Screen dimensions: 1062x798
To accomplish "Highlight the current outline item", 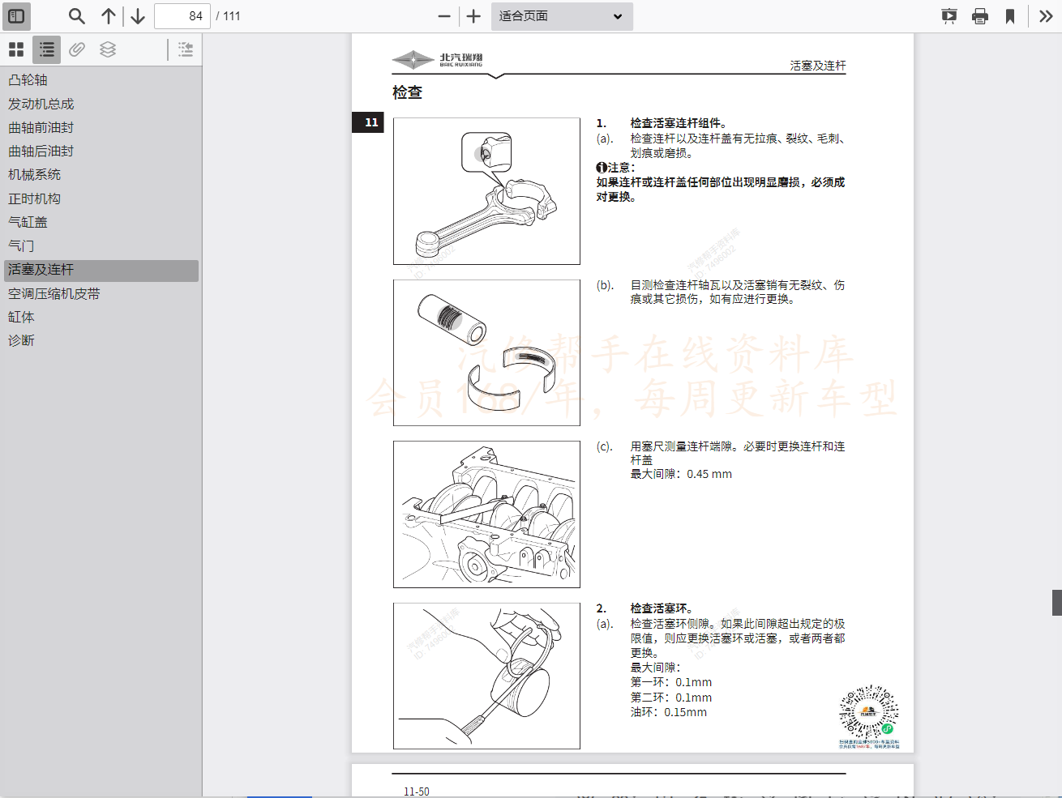I will point(185,49).
